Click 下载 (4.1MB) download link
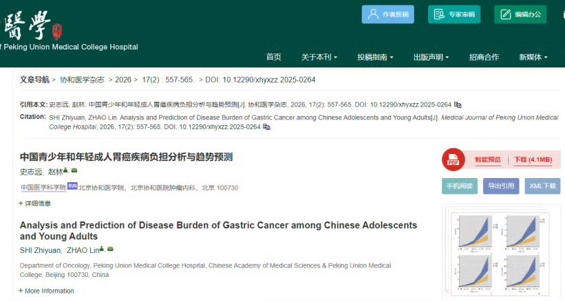The width and height of the screenshot is (565, 301). pos(533,159)
